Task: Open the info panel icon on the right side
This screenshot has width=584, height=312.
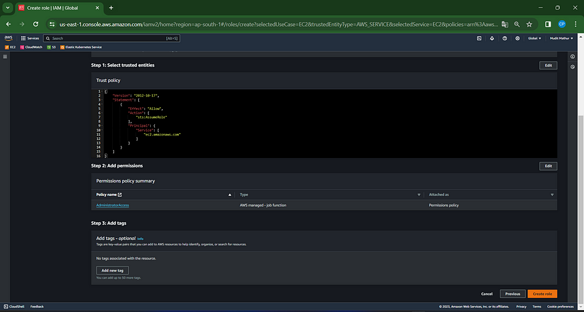Action: (573, 57)
